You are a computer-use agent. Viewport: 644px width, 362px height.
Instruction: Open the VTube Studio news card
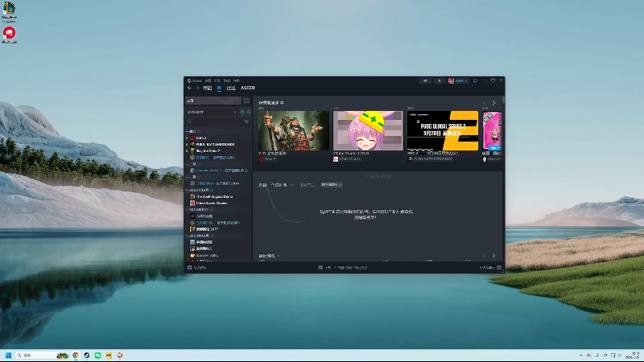pos(368,130)
